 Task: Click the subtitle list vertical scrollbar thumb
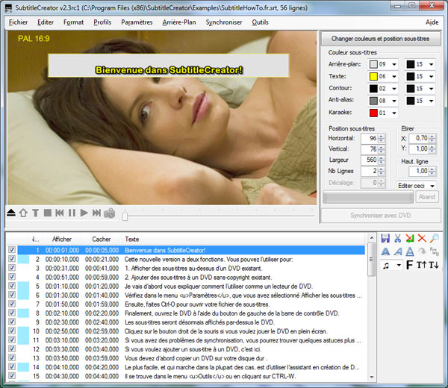371,259
